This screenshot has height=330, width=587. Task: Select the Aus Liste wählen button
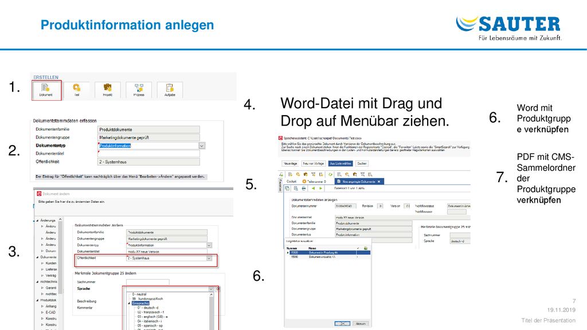point(341,163)
